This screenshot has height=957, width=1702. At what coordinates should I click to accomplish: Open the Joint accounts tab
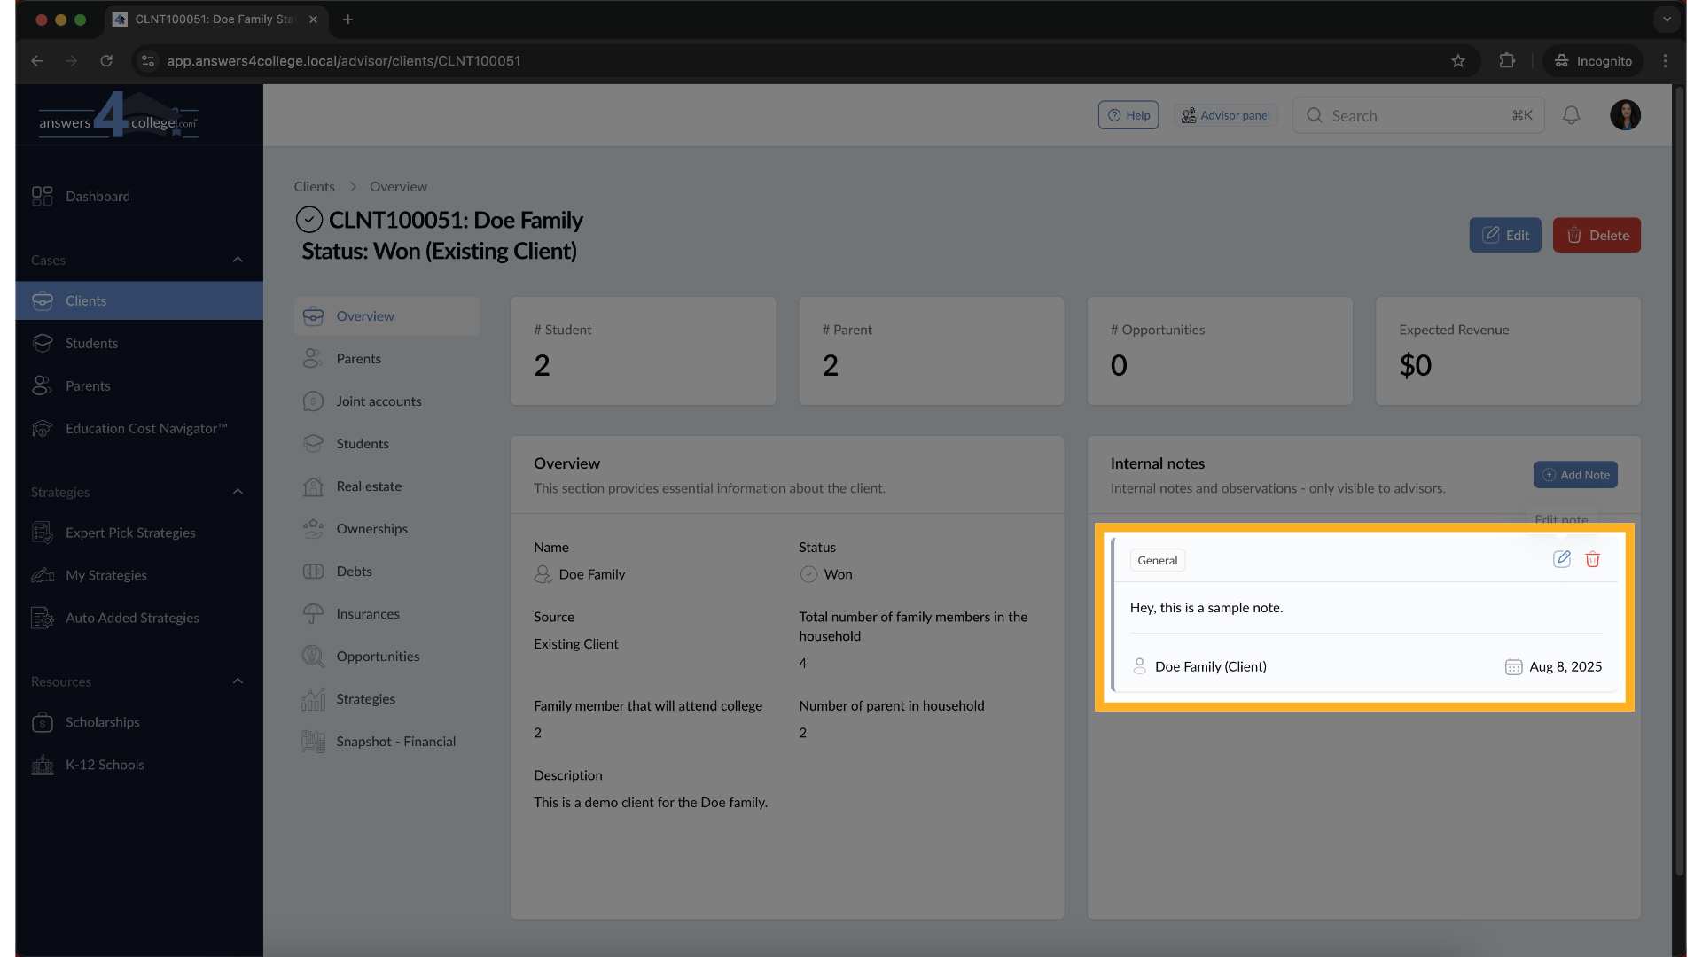(379, 401)
